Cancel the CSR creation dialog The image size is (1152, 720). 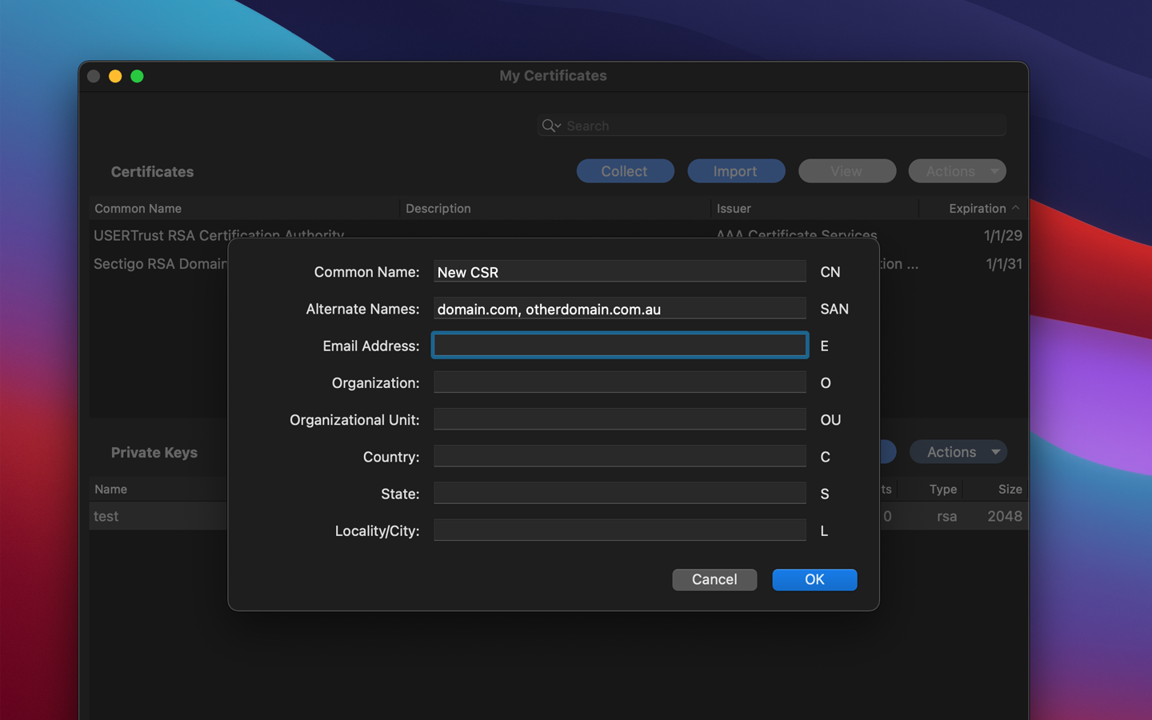(714, 579)
